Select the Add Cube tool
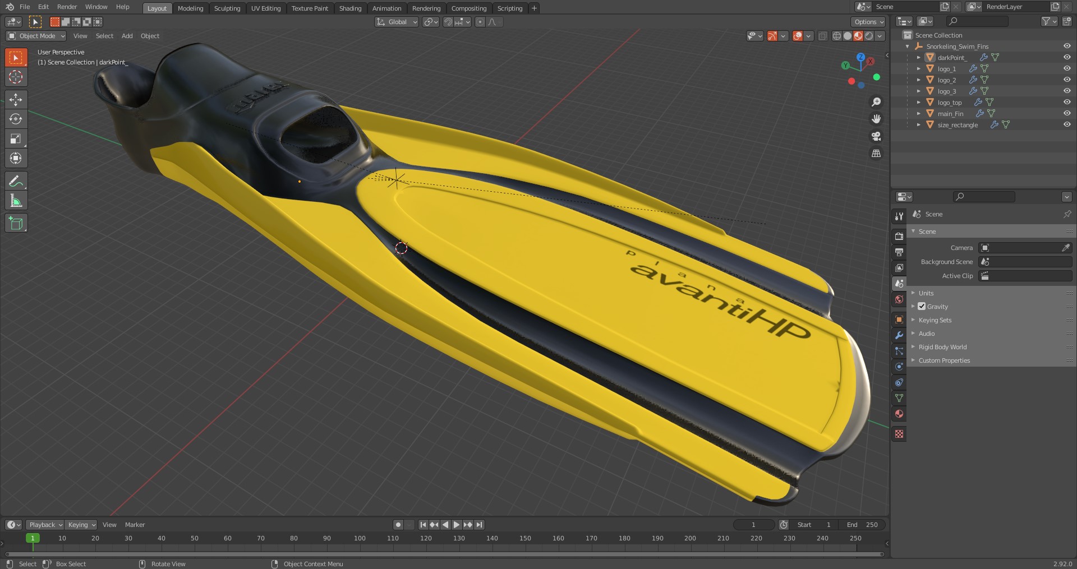The width and height of the screenshot is (1077, 569). coord(16,223)
